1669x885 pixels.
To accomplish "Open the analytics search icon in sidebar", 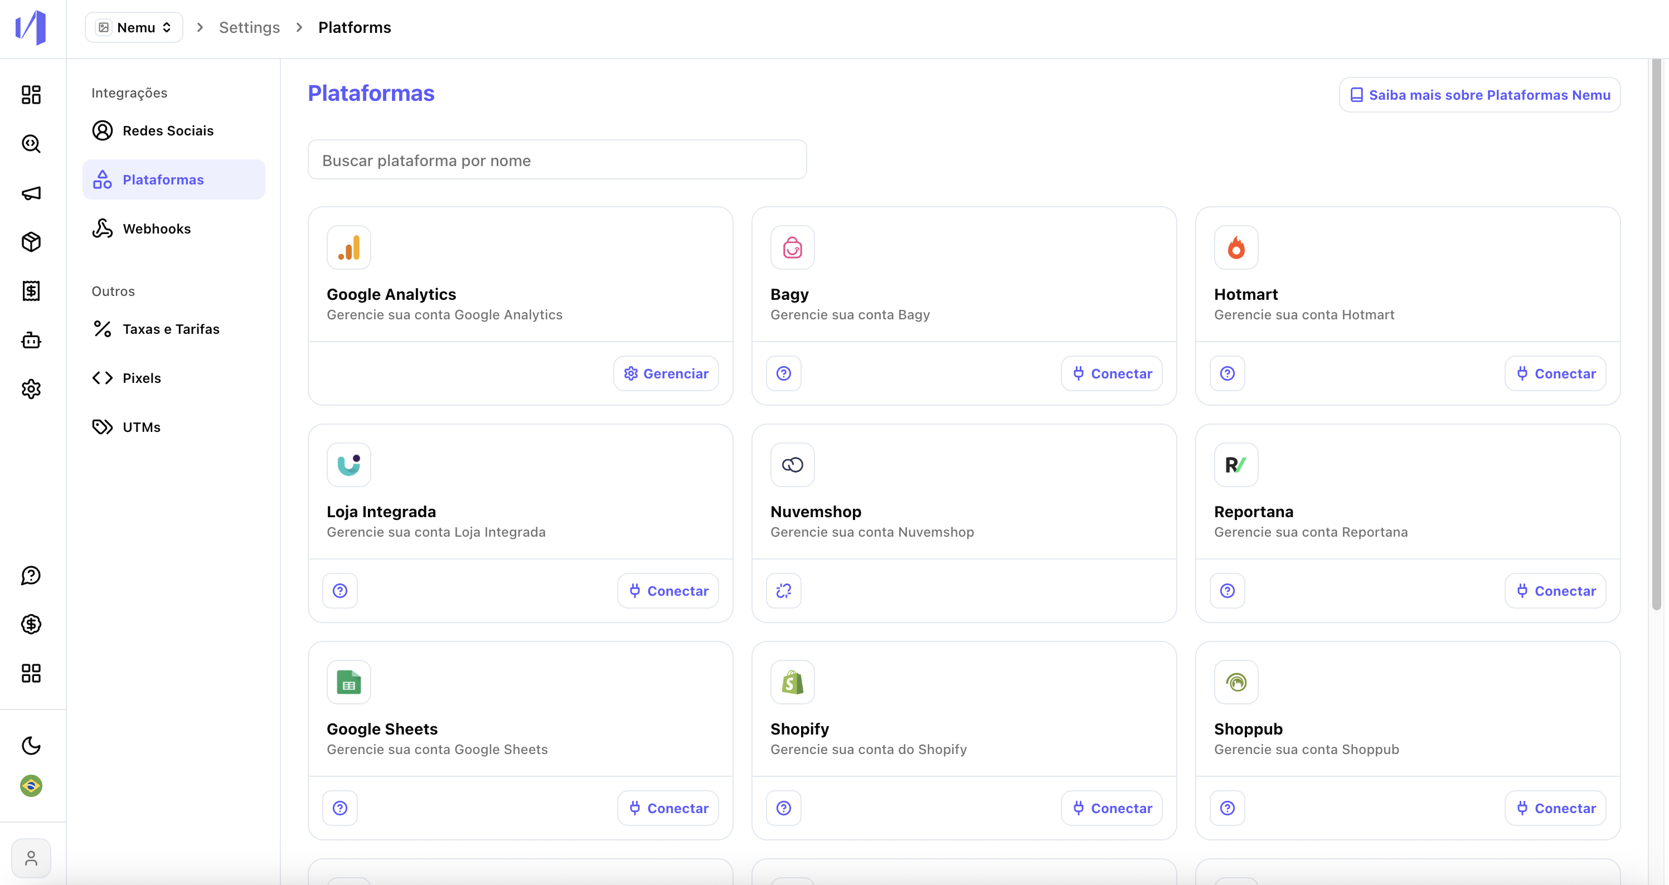I will click(31, 144).
